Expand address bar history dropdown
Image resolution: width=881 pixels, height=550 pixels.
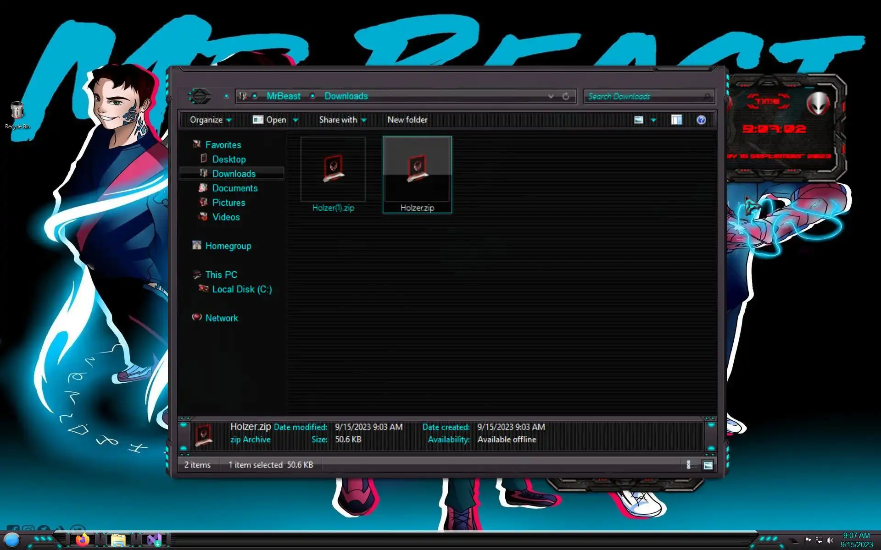(551, 96)
